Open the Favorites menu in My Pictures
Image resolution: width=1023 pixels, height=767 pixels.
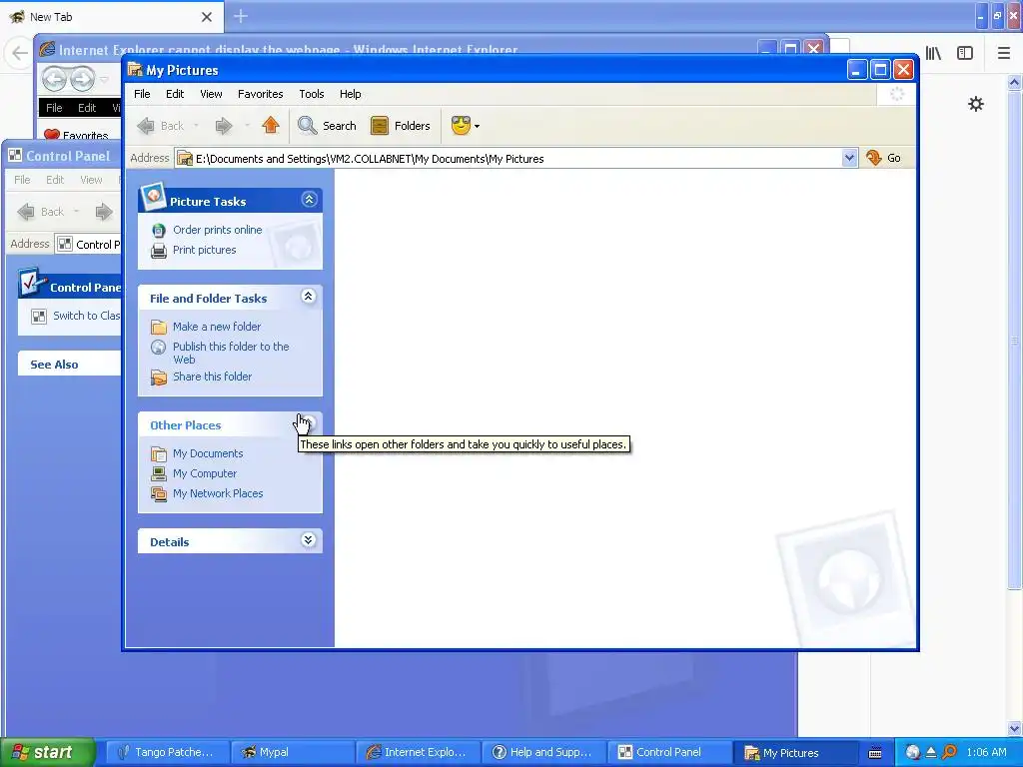[261, 94]
